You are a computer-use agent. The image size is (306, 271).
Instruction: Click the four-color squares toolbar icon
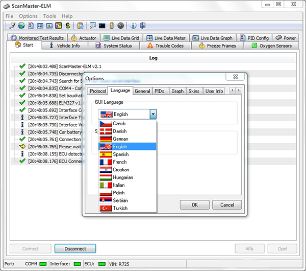coord(59,26)
